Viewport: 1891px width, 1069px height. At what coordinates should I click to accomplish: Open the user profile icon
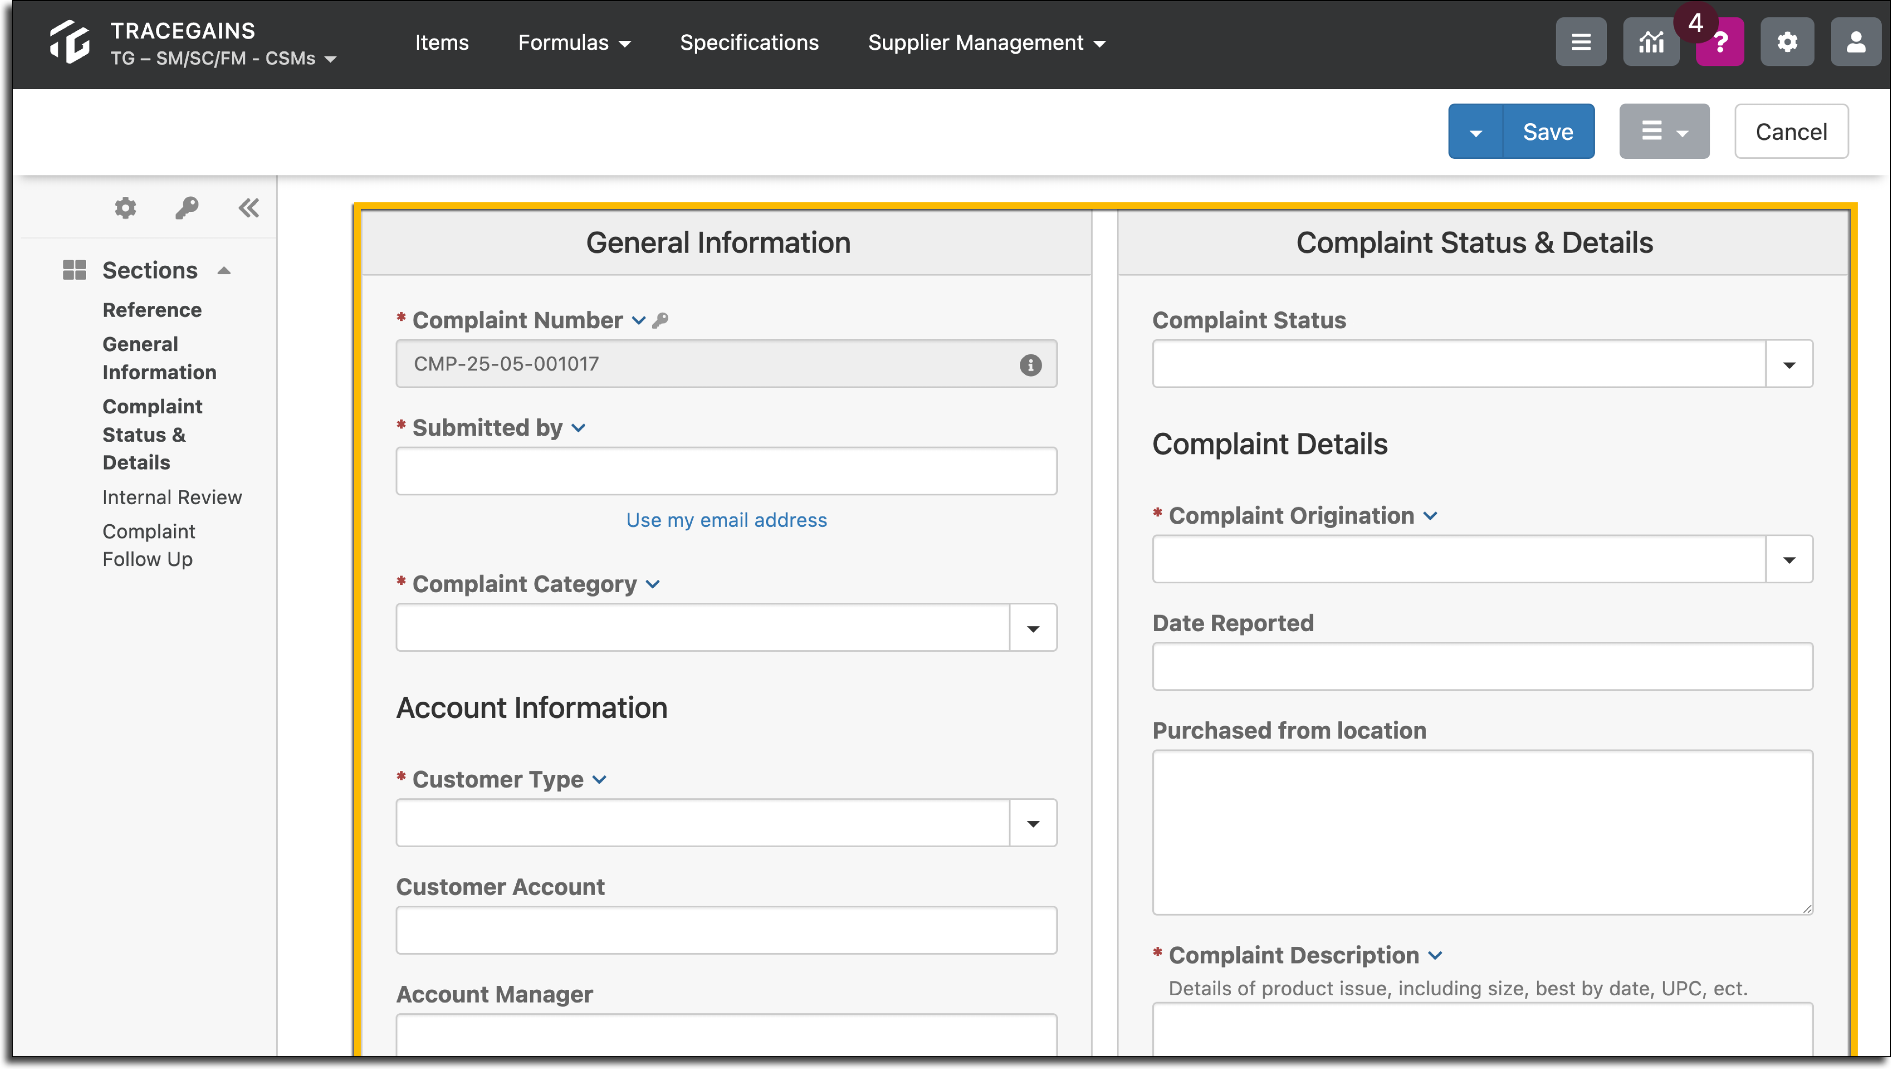click(x=1856, y=43)
